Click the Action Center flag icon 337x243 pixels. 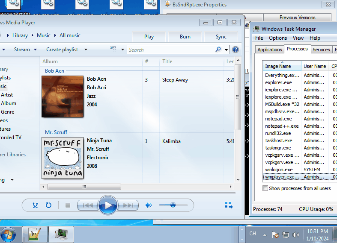point(275,235)
